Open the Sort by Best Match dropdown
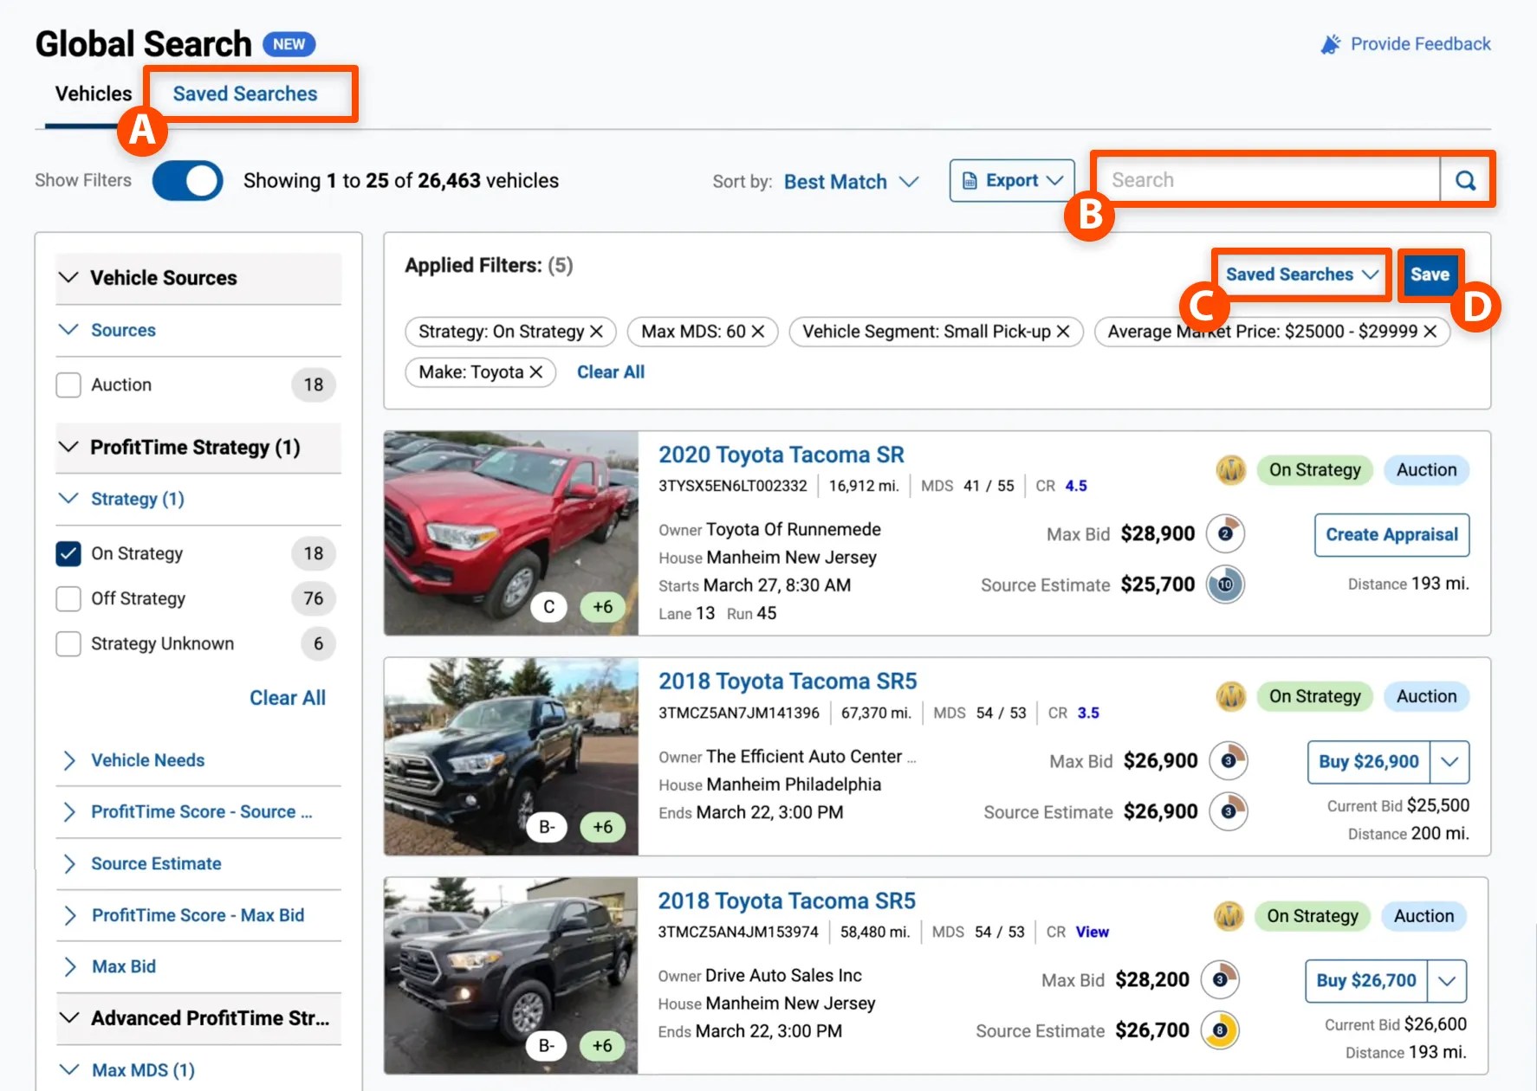Image resolution: width=1537 pixels, height=1091 pixels. 850,182
